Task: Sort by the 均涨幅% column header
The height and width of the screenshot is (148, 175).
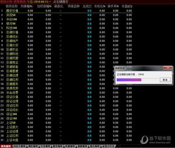Action: pyautogui.click(x=27, y=6)
